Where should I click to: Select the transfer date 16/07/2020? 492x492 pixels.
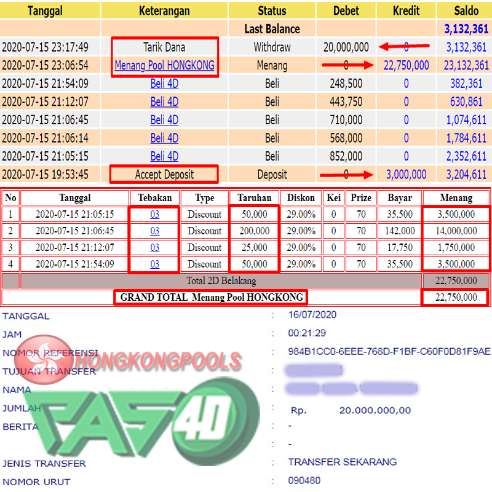pos(312,314)
